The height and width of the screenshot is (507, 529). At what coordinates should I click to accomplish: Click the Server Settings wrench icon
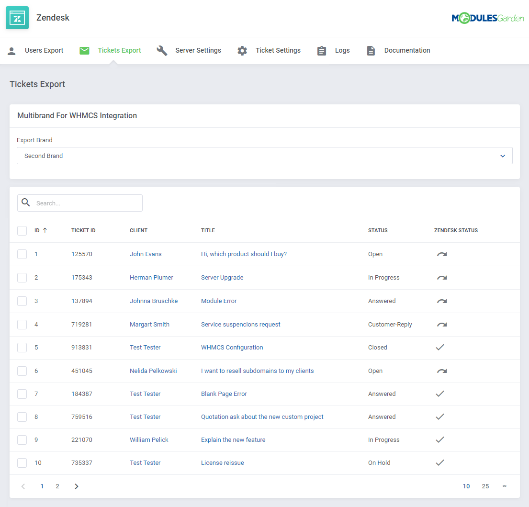pyautogui.click(x=162, y=50)
